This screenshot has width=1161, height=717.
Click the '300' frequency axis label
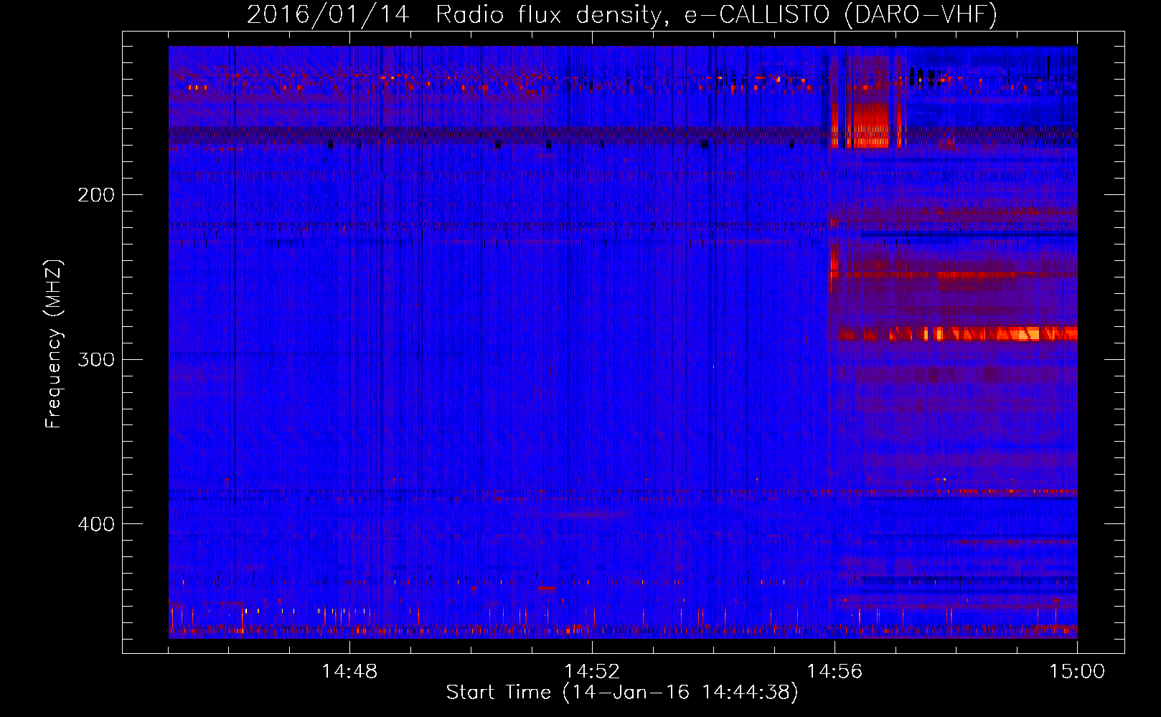tap(96, 359)
